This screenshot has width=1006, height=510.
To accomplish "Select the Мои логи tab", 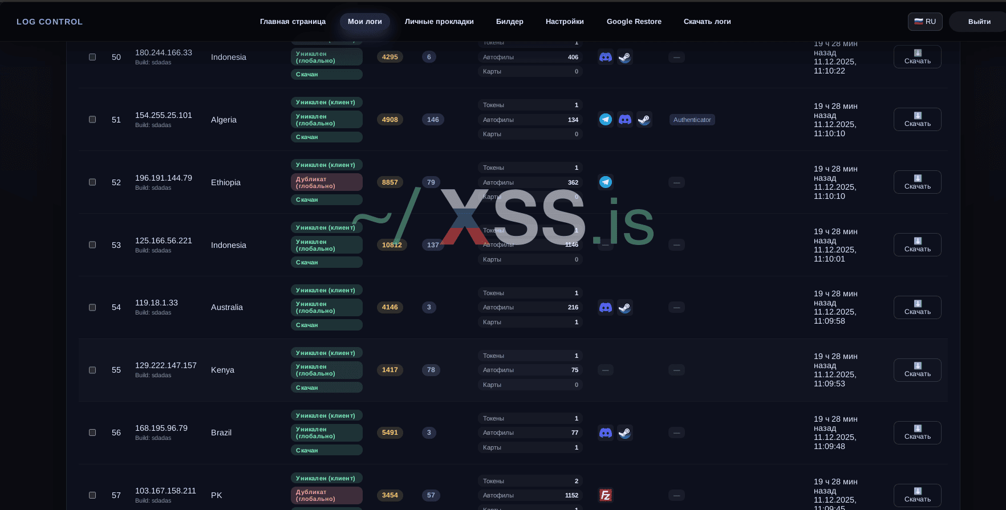I will pos(365,22).
